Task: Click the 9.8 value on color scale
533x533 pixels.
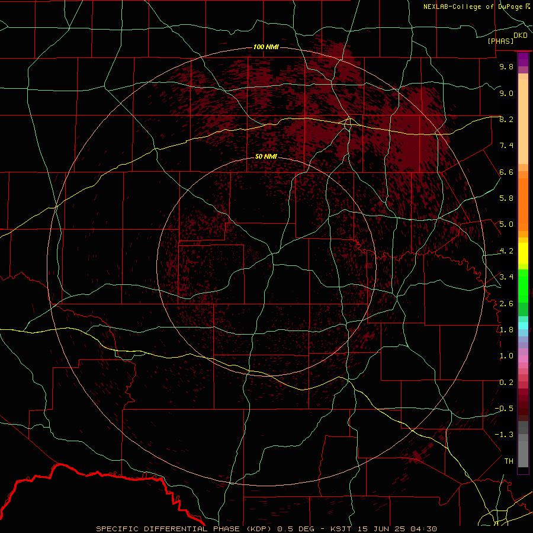Action: coord(506,66)
